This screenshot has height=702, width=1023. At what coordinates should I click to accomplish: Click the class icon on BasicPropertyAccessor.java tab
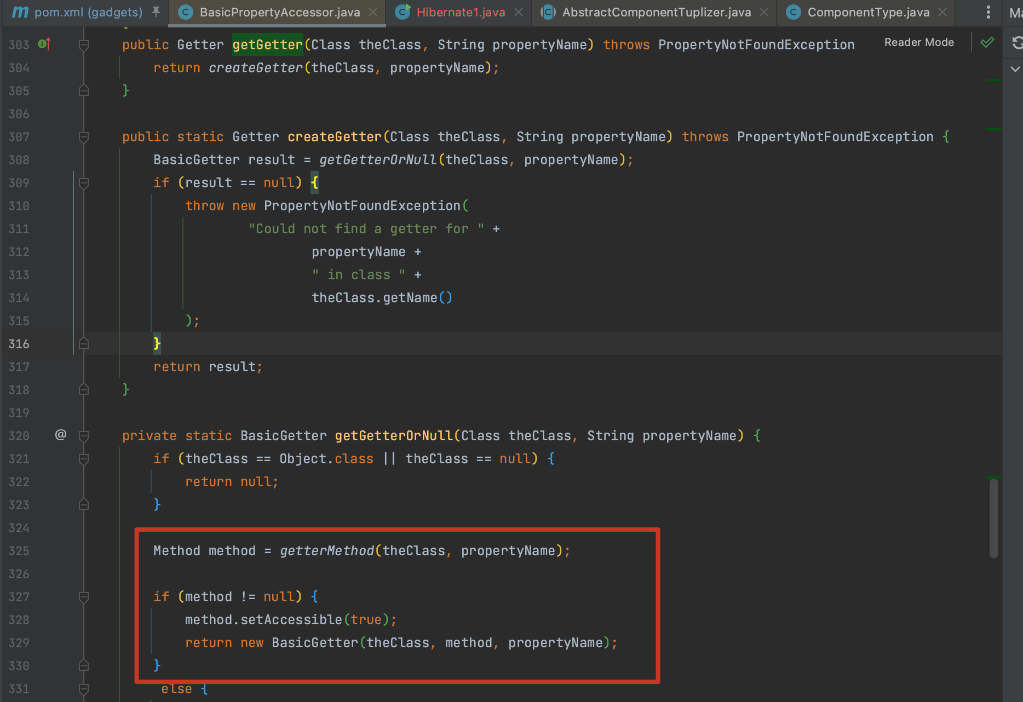tap(186, 12)
